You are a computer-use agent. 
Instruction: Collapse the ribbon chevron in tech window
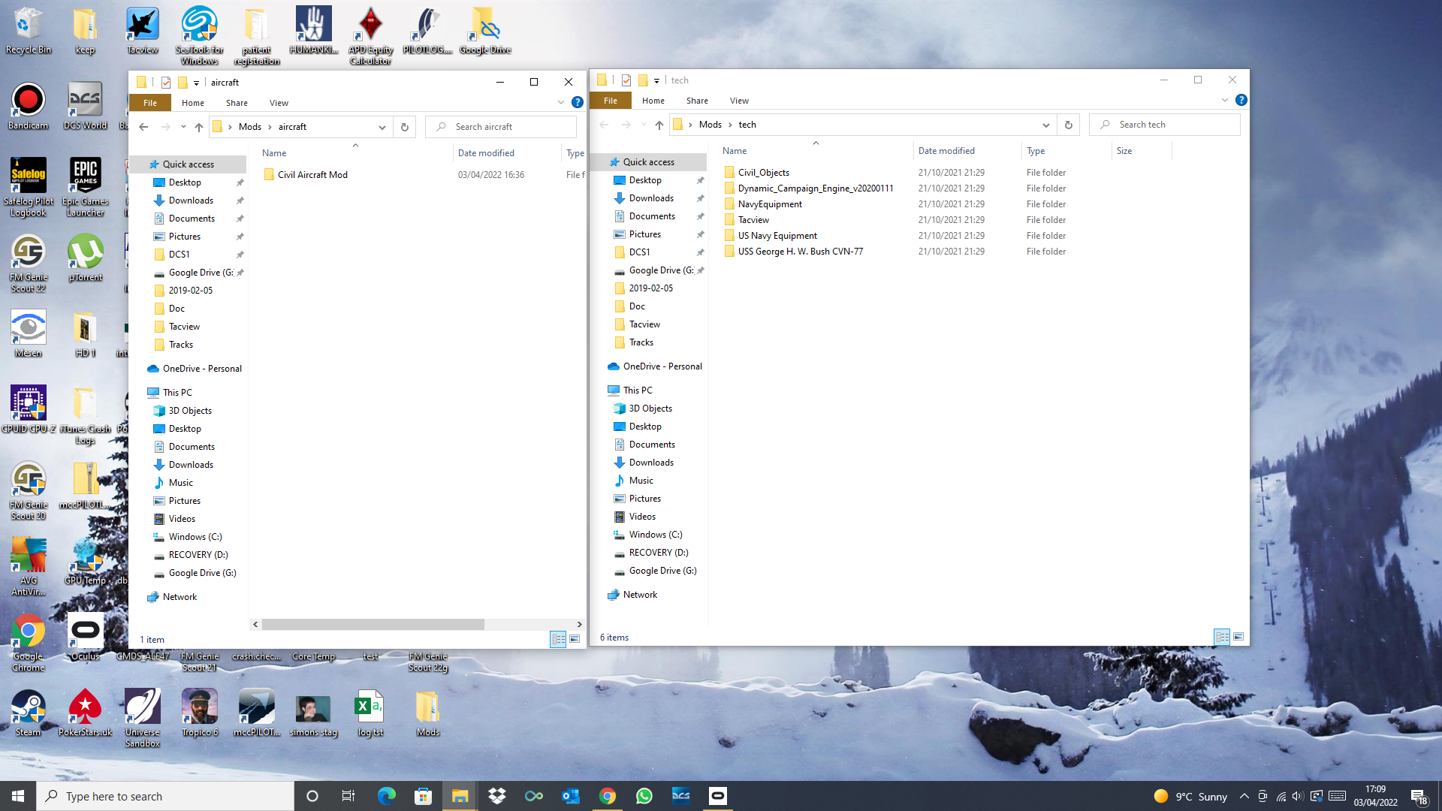point(1225,100)
